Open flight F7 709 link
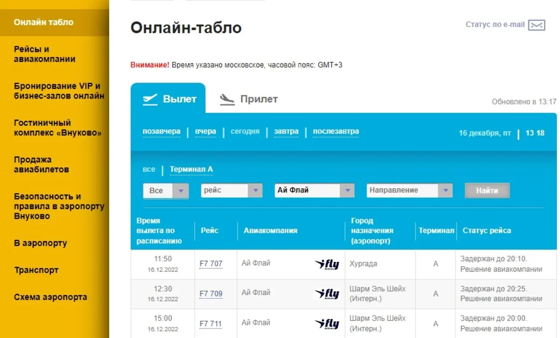The width and height of the screenshot is (560, 338). coord(211,294)
